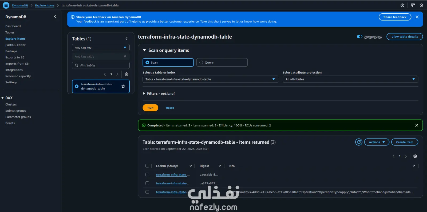The height and width of the screenshot is (212, 427).
Task: Open Imports from S3 page
Action: coord(17,63)
